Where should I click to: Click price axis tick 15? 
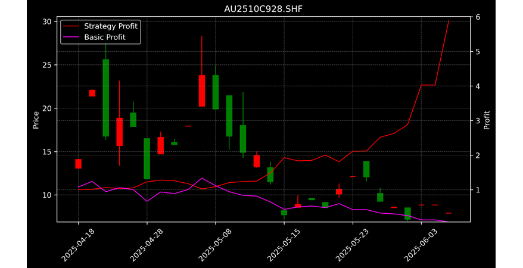pyautogui.click(x=47, y=152)
